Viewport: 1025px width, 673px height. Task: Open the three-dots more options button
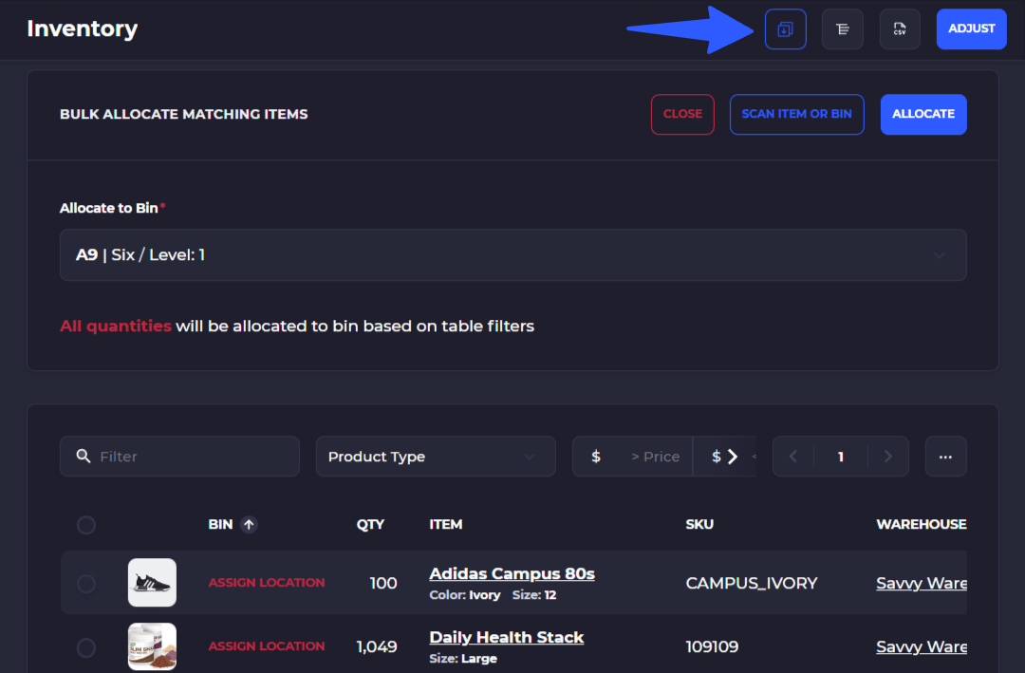click(945, 457)
